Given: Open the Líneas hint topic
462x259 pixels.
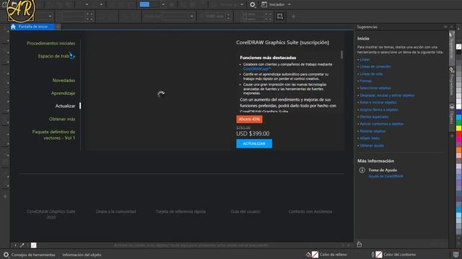Looking at the screenshot, I should [365, 60].
